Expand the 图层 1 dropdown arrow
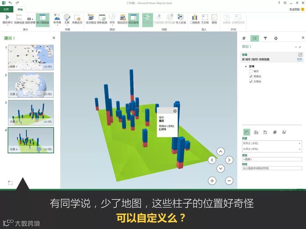The width and height of the screenshot is (306, 229). (x=296, y=47)
